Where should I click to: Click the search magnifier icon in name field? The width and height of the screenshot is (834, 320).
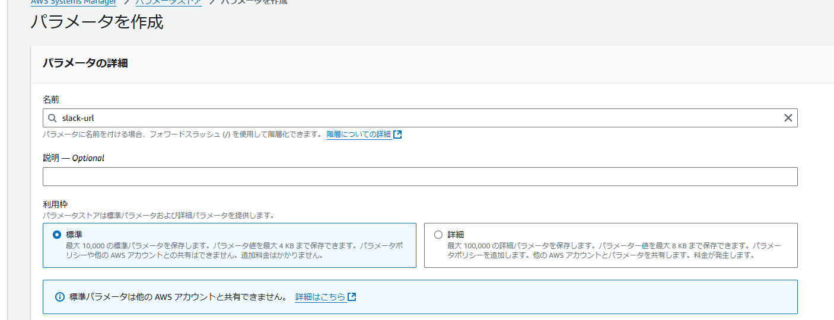click(52, 118)
